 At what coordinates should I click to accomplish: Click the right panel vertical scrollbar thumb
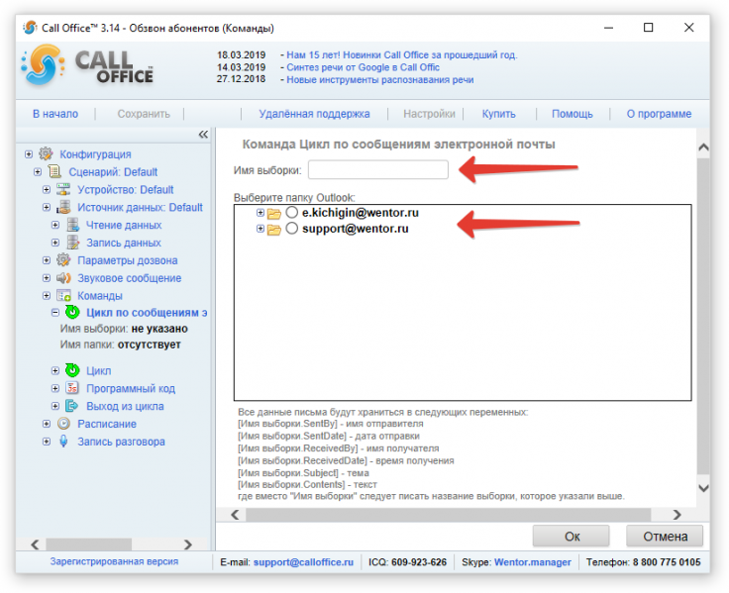tap(703, 316)
